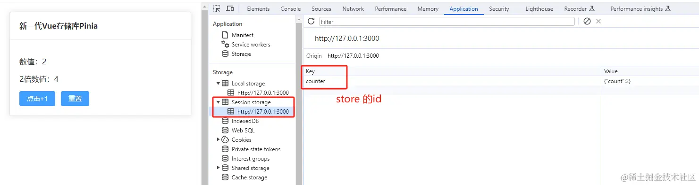This screenshot has width=699, height=185.
Task: Select the counter key cell
Action: (x=452, y=81)
